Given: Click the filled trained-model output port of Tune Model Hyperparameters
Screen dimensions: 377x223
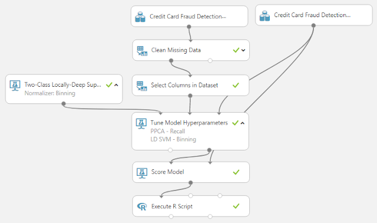Looking at the screenshot, I should click(x=209, y=150).
